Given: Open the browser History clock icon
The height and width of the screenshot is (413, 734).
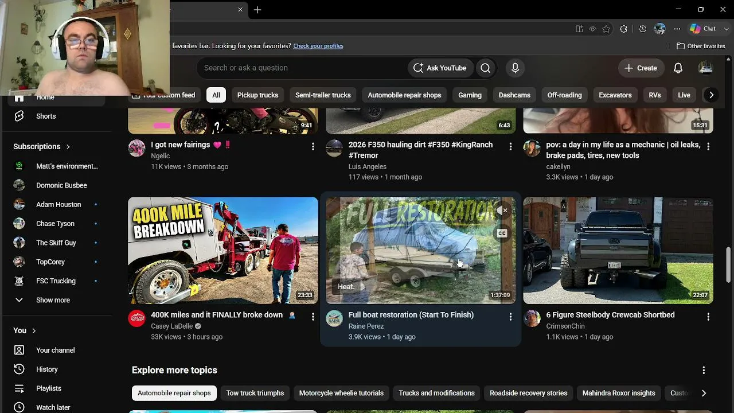Looking at the screenshot, I should pyautogui.click(x=643, y=29).
